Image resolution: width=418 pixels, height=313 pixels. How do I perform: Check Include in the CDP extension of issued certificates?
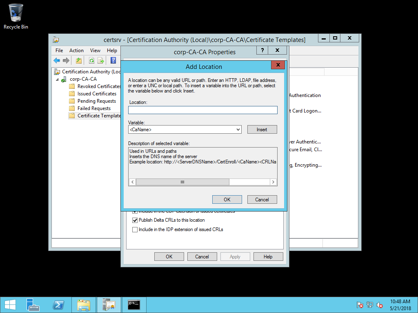(135, 211)
